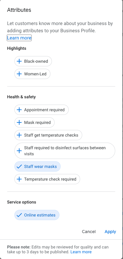Click the plus icon beside Women-Led
The height and width of the screenshot is (259, 123).
(x=19, y=74)
